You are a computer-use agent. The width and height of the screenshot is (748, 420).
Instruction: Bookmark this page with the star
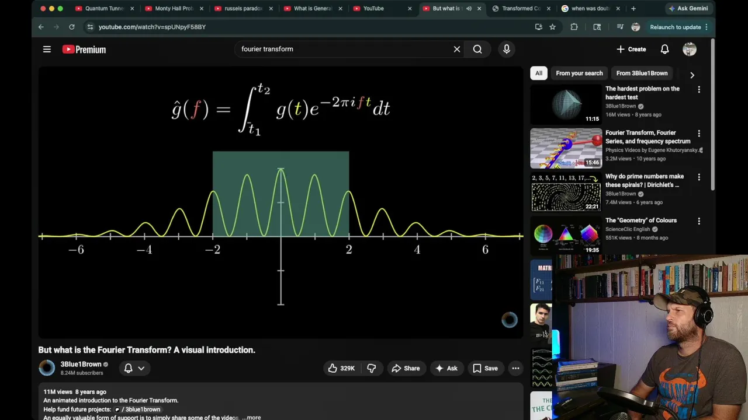552,27
